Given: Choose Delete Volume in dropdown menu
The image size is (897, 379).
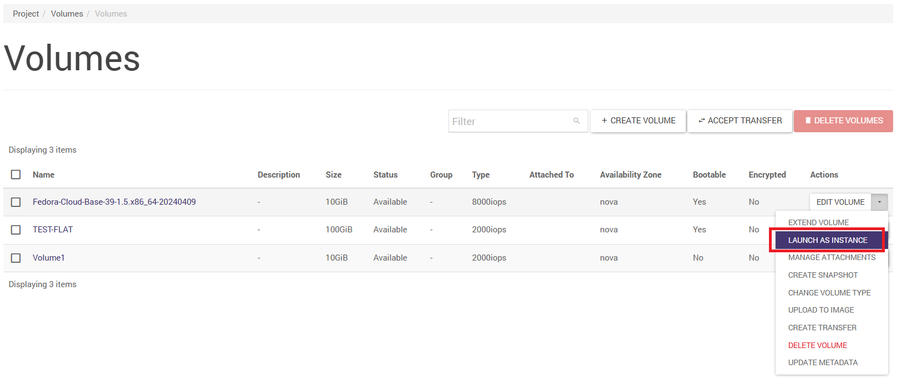Looking at the screenshot, I should tap(818, 345).
